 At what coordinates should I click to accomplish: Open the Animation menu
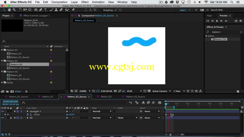pyautogui.click(x=98, y=2)
